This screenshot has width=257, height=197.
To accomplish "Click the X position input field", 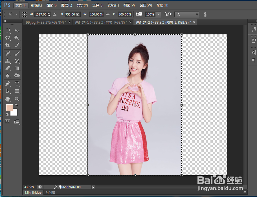I will 42,14.
